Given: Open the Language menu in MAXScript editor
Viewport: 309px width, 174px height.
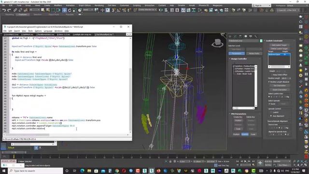Looking at the screenshot, I should [x=48, y=31].
